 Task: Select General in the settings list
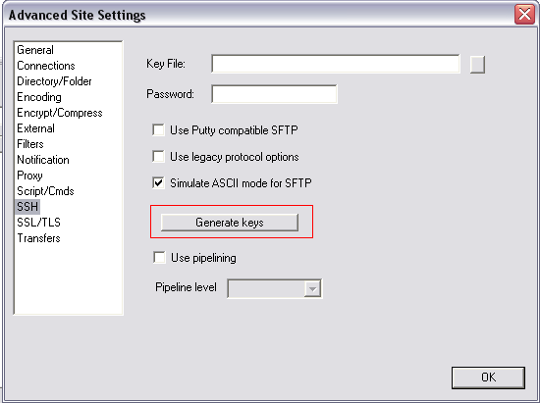click(x=35, y=50)
